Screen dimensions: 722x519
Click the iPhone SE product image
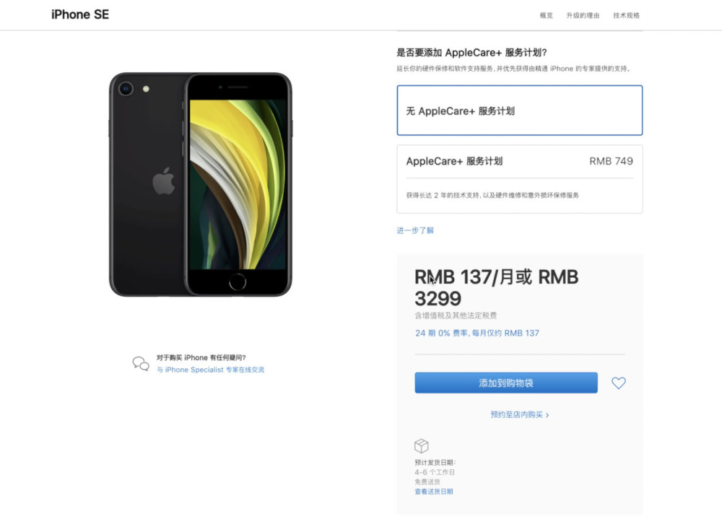click(200, 184)
